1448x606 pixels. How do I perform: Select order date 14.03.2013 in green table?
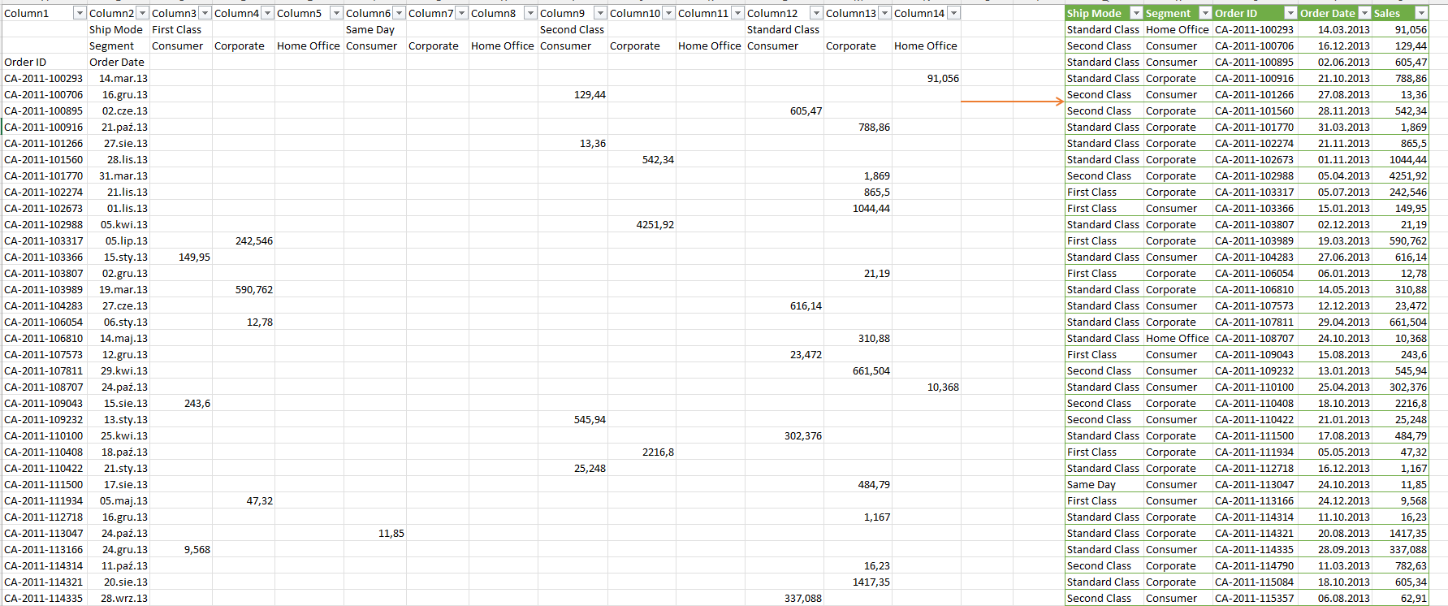point(1335,30)
